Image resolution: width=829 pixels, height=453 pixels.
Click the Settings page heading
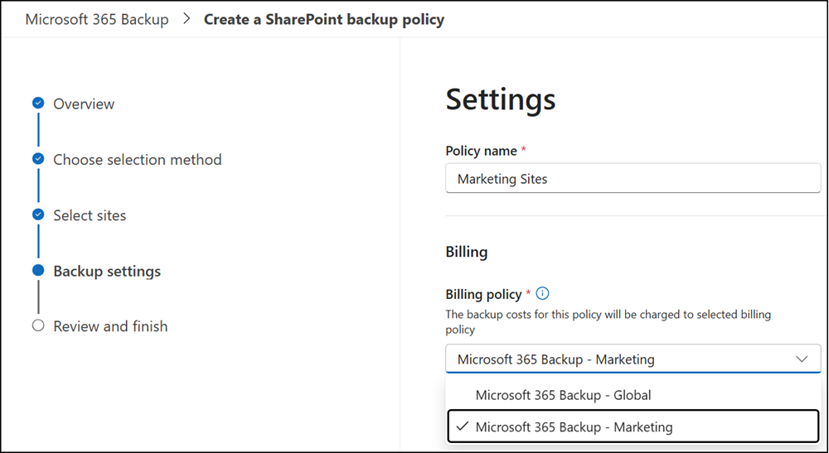501,99
